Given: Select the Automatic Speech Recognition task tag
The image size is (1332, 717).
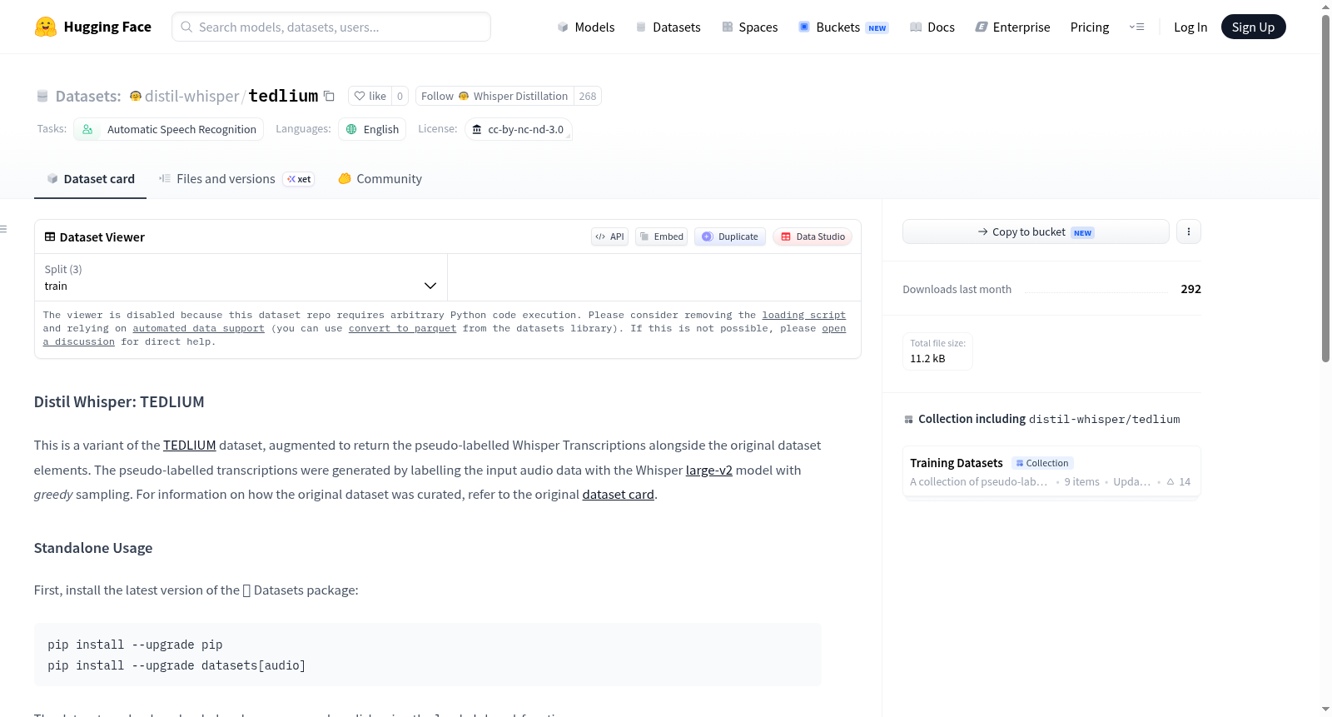Looking at the screenshot, I should coord(169,129).
